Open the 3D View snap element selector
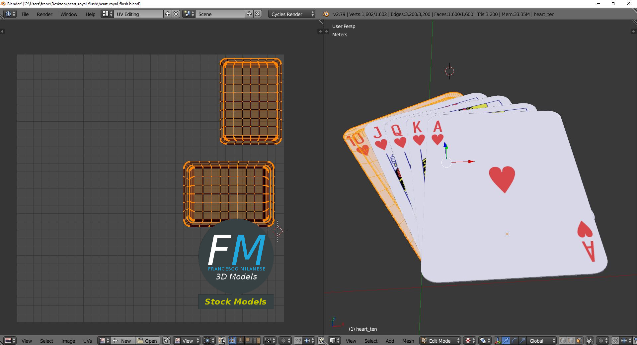The image size is (637, 345). tap(626, 341)
